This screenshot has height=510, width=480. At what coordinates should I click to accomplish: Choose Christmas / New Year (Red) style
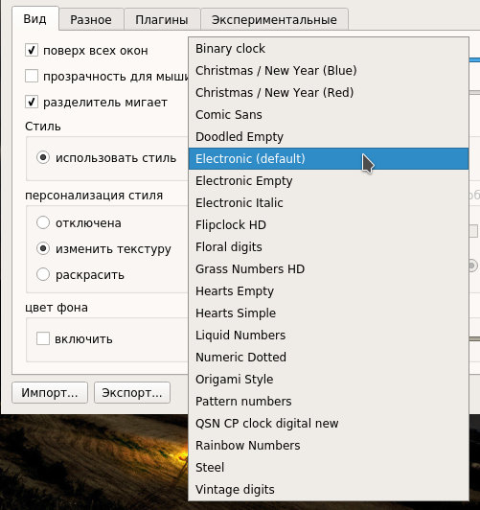329,93
